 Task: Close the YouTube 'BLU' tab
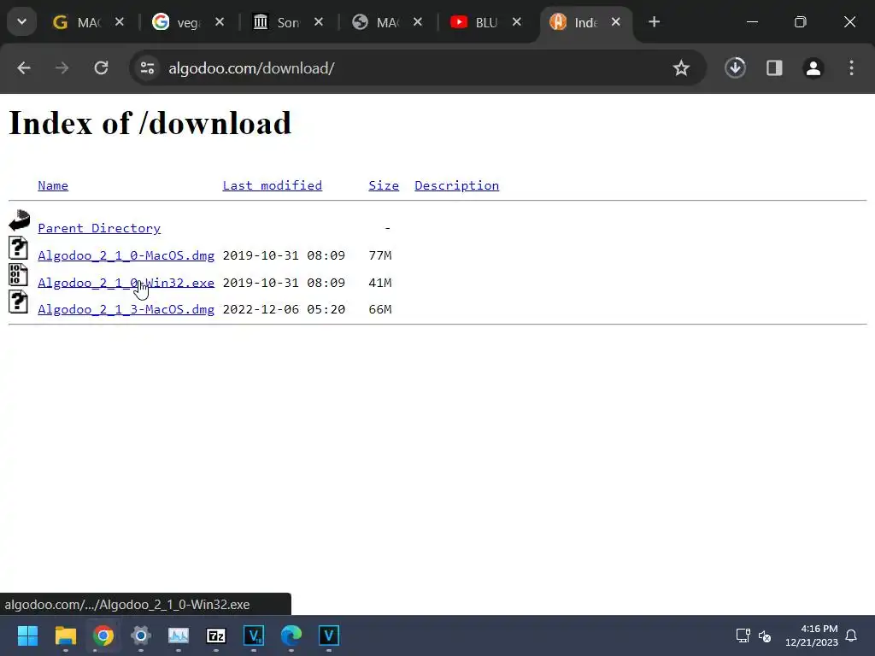[x=517, y=21]
